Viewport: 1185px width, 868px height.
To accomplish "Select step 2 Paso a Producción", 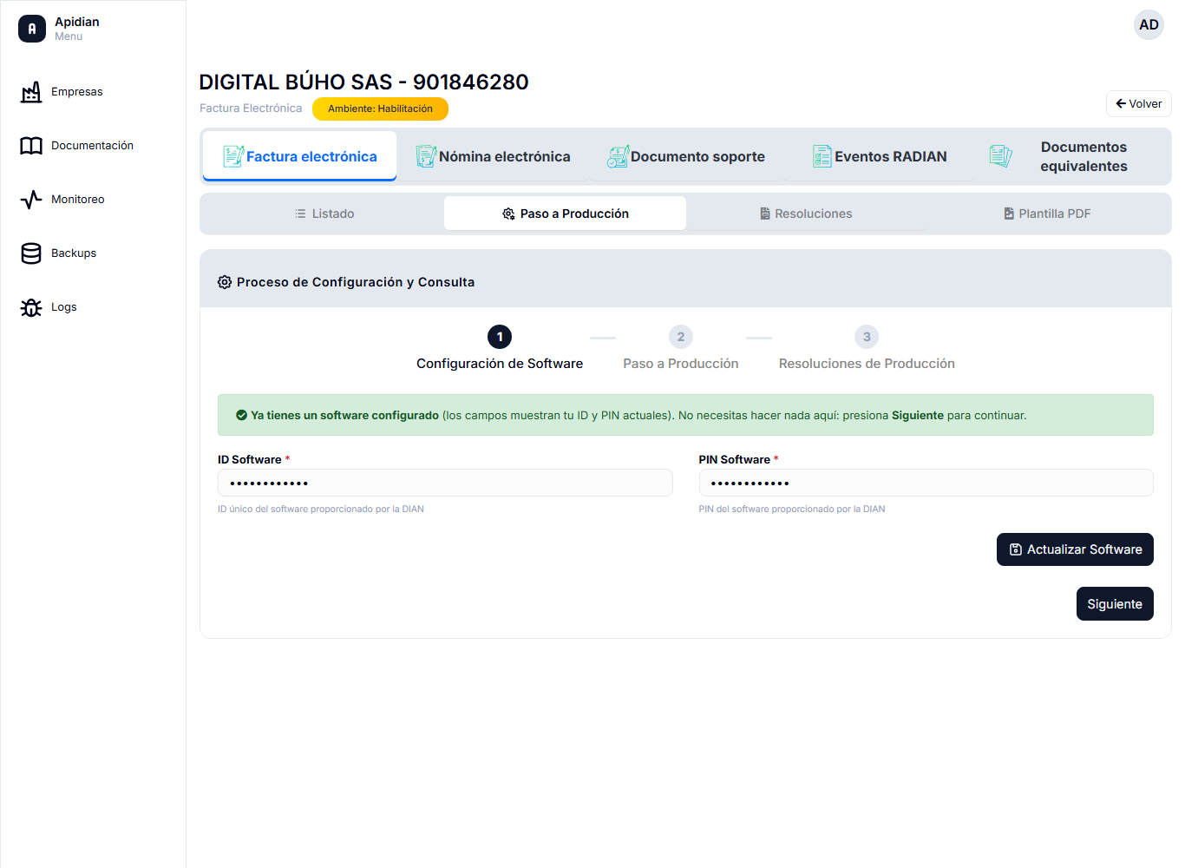I will 681,348.
